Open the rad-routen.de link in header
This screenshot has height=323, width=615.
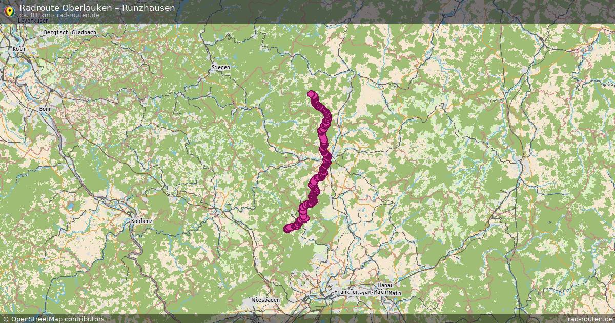pyautogui.click(x=78, y=15)
